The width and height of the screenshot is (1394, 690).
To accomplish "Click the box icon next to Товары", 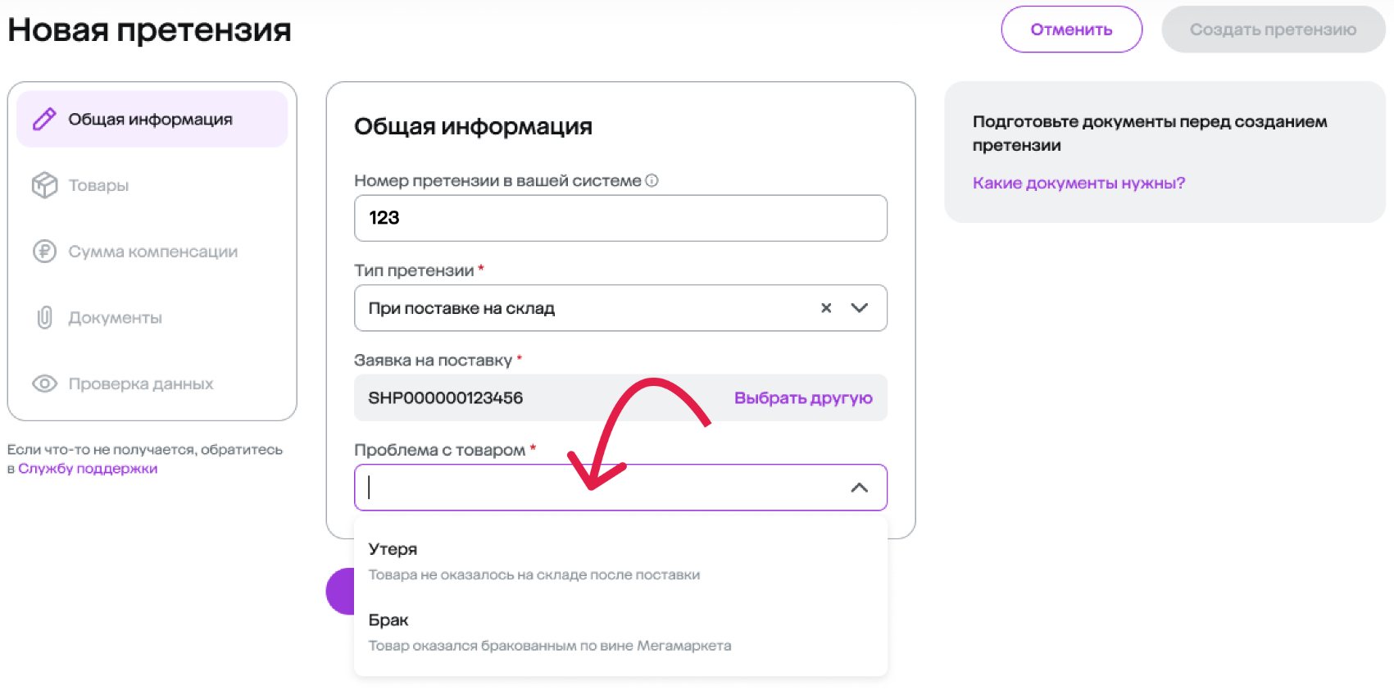I will pos(44,185).
